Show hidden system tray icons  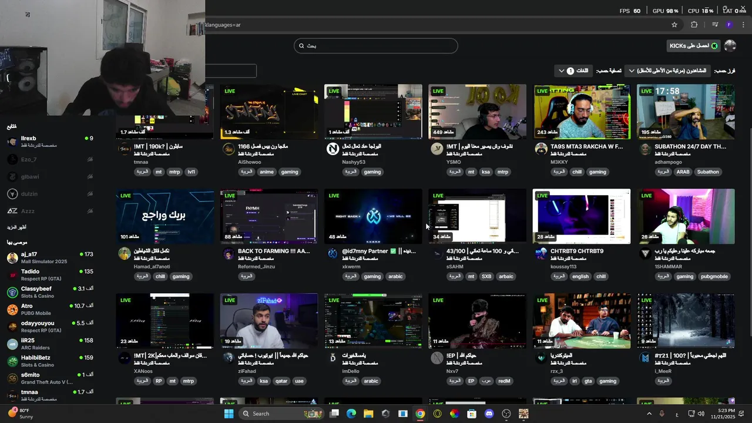(x=649, y=414)
